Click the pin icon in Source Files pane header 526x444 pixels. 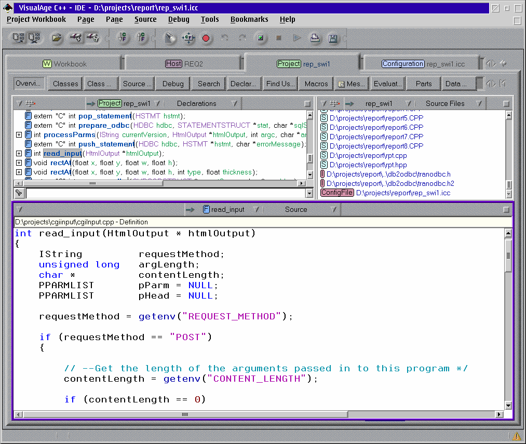point(335,103)
